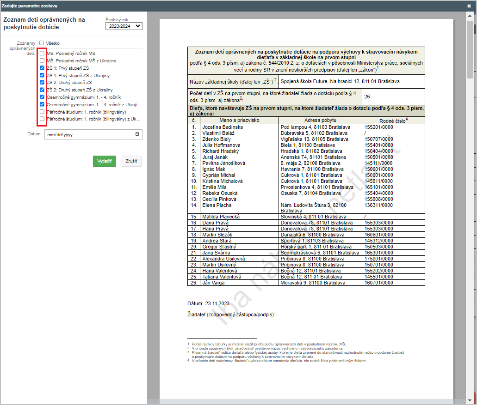Image resolution: width=477 pixels, height=405 pixels.
Task: Open the calendar picker in the Dátum field
Action: tap(137, 134)
